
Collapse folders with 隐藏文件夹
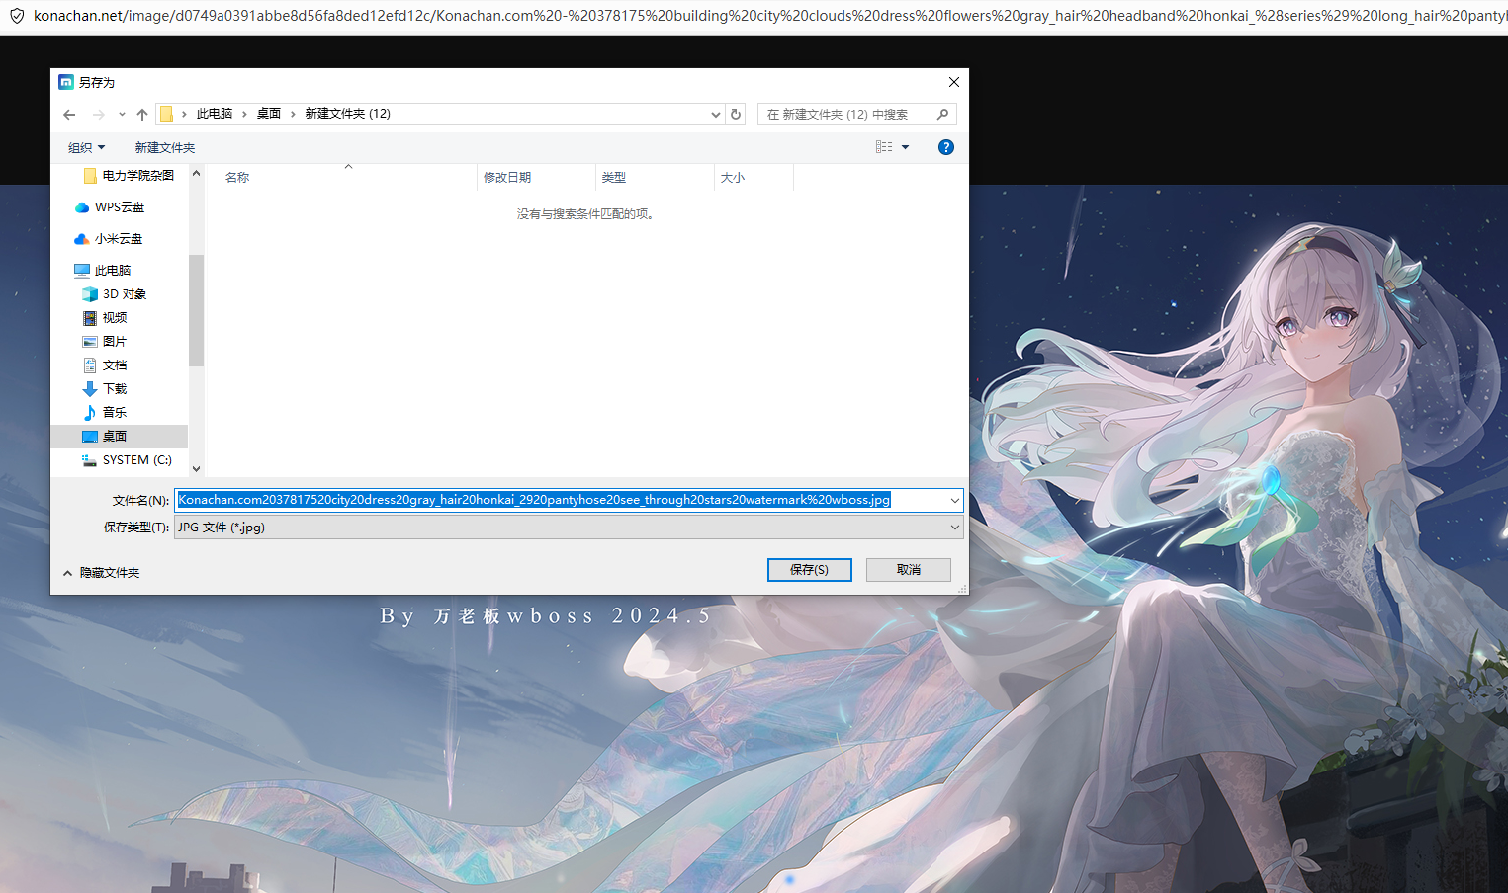click(x=101, y=573)
